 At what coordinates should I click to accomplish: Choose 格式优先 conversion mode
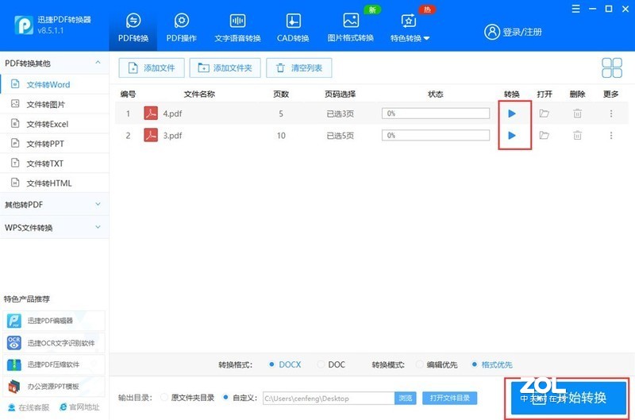[x=492, y=364]
